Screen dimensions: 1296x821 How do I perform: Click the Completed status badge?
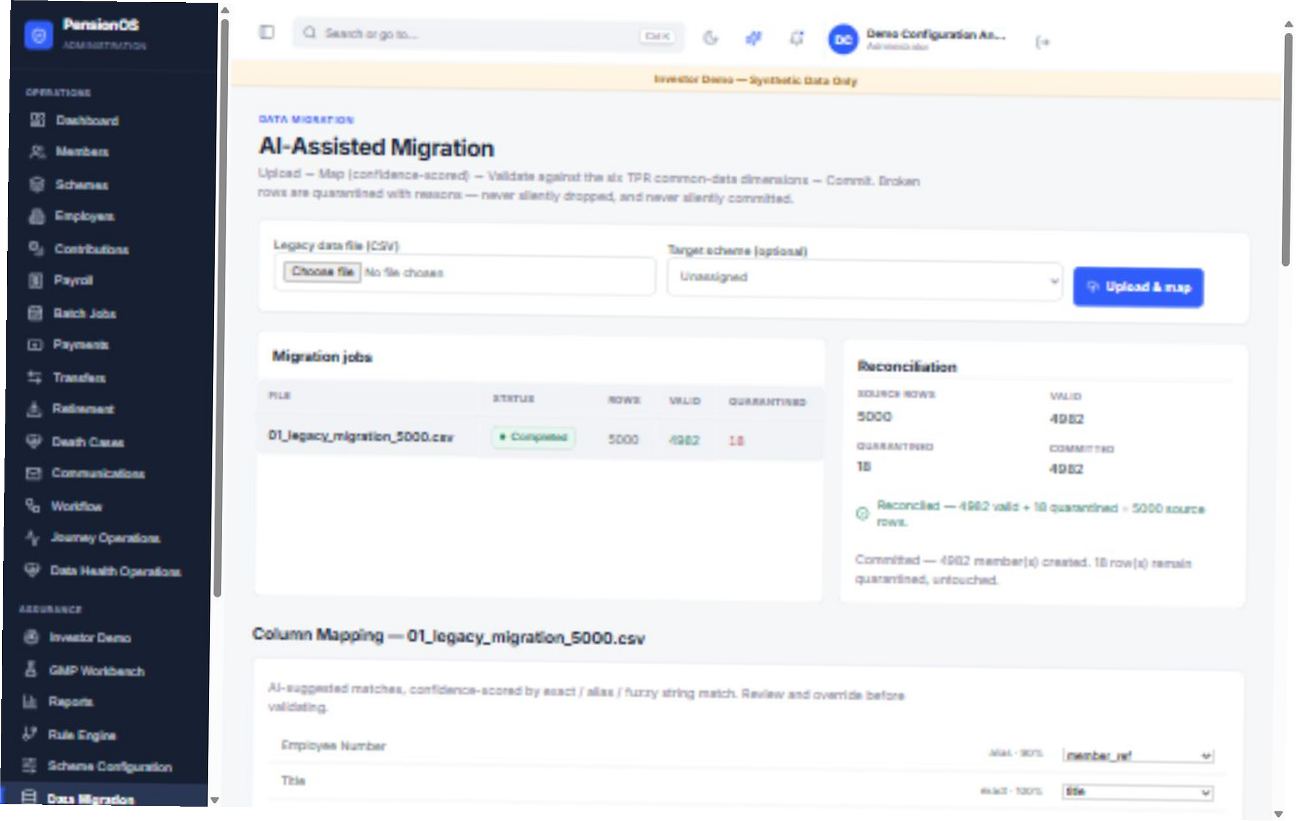[x=533, y=437]
